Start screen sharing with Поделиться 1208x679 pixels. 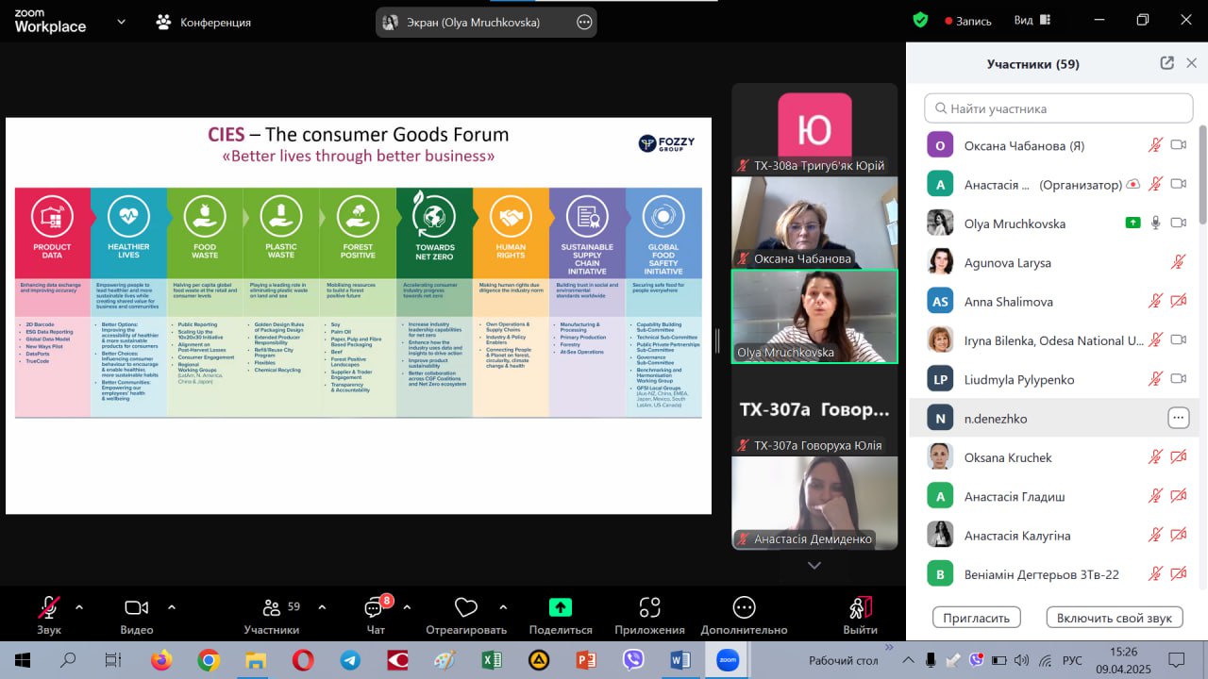[561, 615]
